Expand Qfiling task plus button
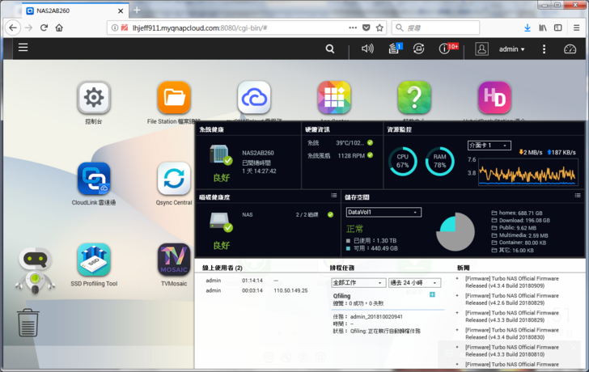 click(x=432, y=295)
